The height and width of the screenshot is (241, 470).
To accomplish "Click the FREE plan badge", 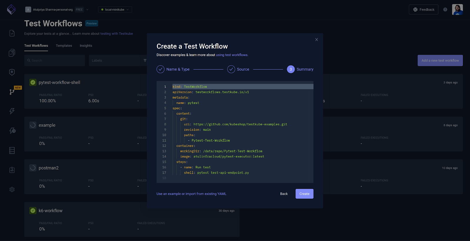I will (79, 10).
